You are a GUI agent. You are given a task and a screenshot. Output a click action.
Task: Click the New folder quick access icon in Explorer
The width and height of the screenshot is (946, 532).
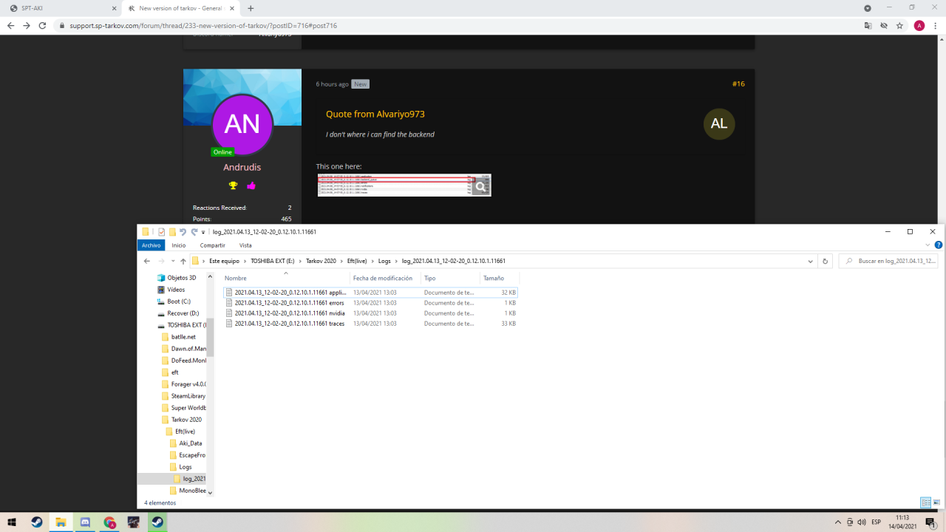[172, 231]
